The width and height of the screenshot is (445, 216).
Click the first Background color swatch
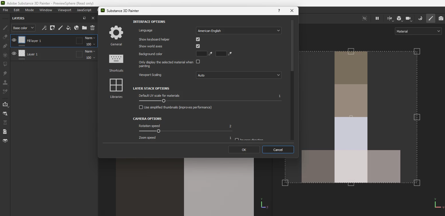(x=201, y=54)
